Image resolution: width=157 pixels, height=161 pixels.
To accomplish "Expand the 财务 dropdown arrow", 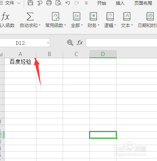I will (x=98, y=25).
